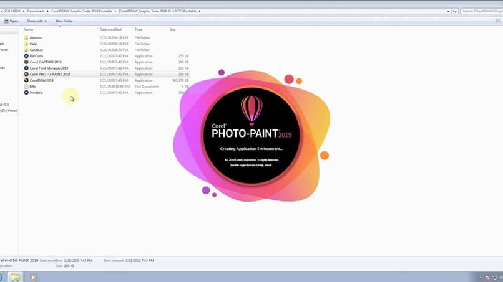Select the Sandbox folder icon
The width and height of the screenshot is (503, 282).
click(26, 50)
